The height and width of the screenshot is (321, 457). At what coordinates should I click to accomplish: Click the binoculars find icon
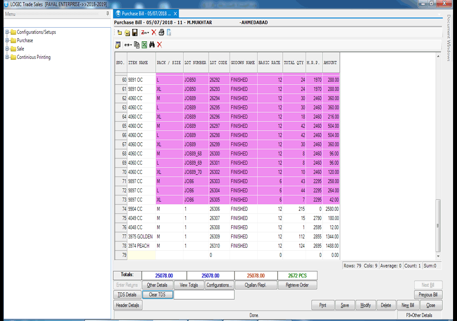tap(152, 45)
